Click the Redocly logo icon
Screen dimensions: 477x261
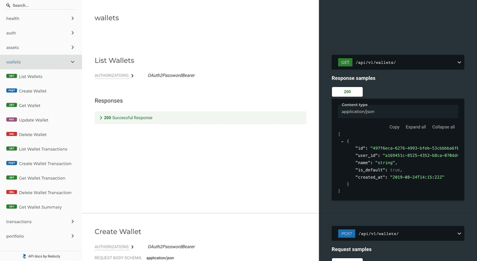click(24, 256)
